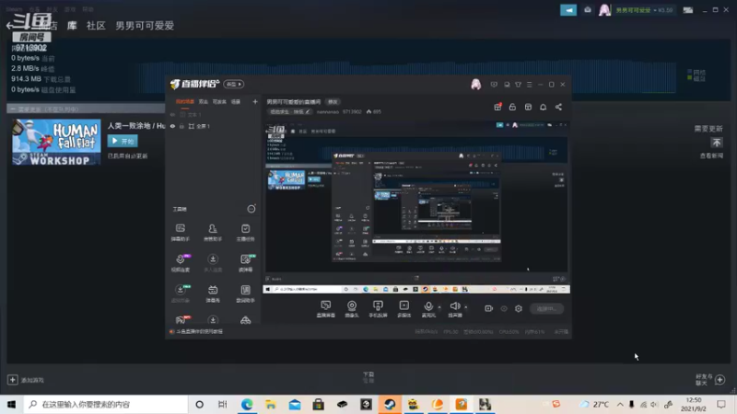Open hamburger menu in Douyu title bar

pos(529,85)
